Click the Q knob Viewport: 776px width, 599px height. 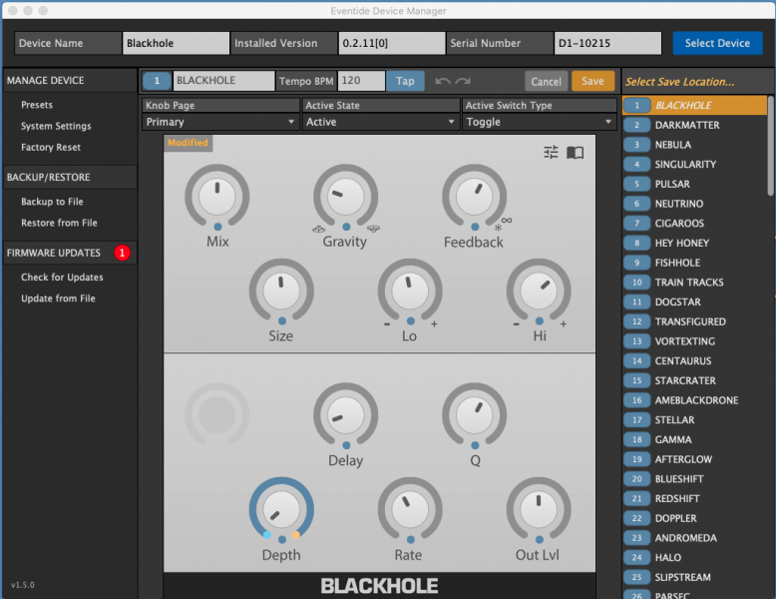click(x=474, y=414)
